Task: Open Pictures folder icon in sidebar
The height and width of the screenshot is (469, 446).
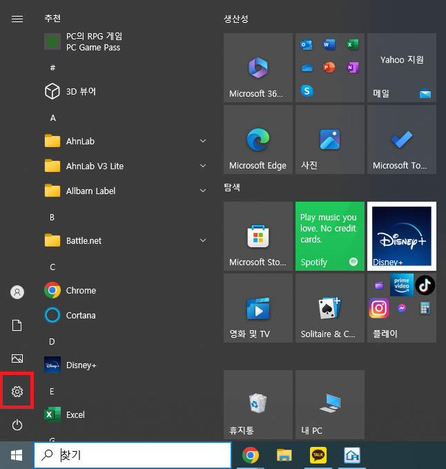Action: 17,358
